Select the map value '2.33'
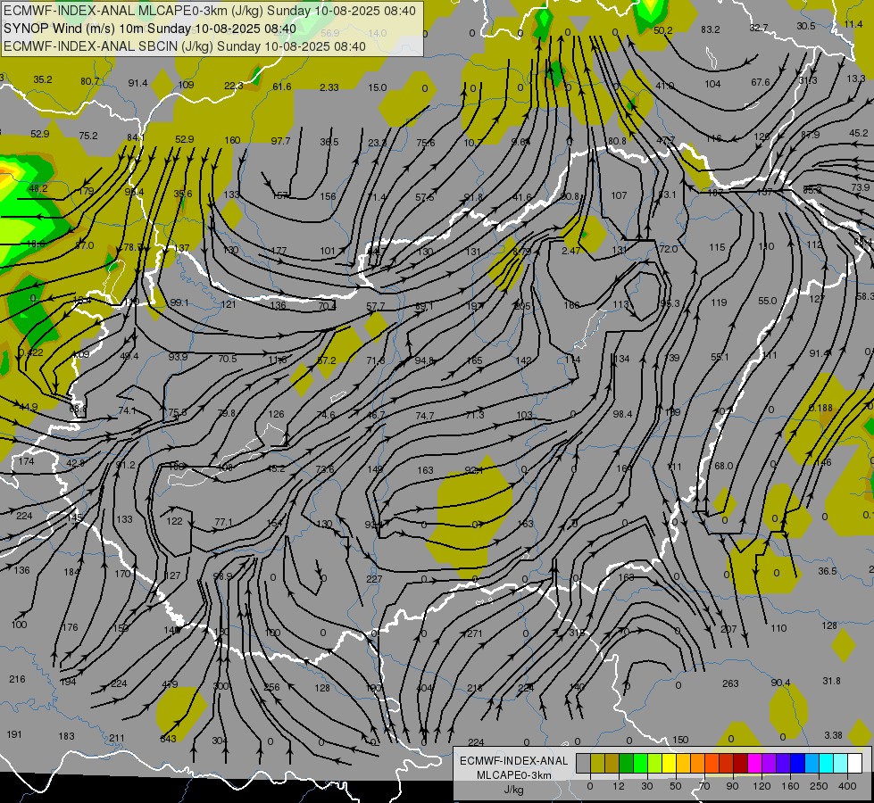The width and height of the screenshot is (874, 803). click(329, 87)
